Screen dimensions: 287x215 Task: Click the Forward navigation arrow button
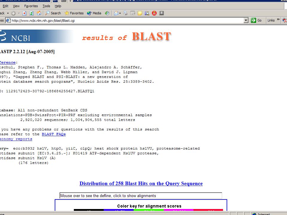coord(13,13)
